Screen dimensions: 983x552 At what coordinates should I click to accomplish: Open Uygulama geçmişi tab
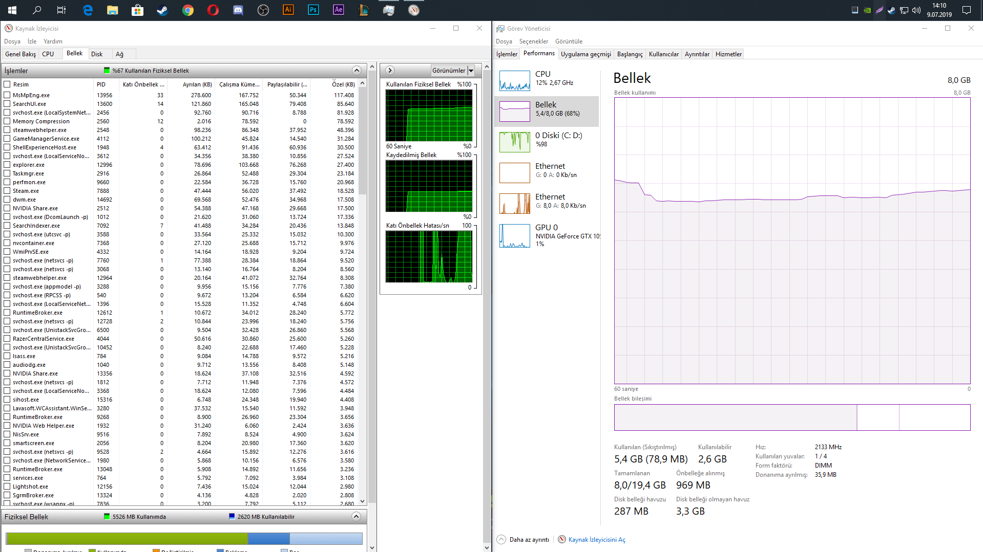586,54
